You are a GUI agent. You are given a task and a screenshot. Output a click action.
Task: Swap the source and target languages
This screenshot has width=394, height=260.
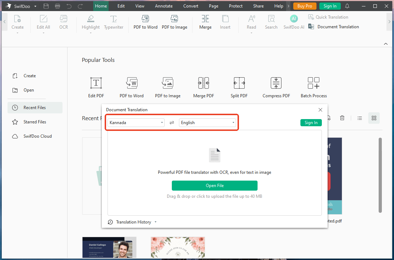[171, 123]
